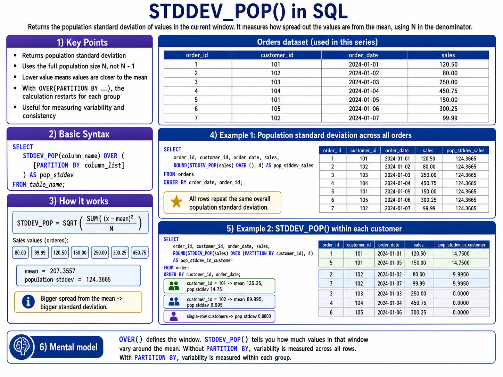Click the 'ORDER BY order_date, order_id;' line

203,182
